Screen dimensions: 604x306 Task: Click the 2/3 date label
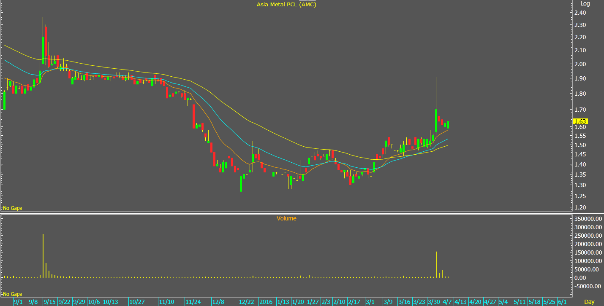[326, 302]
